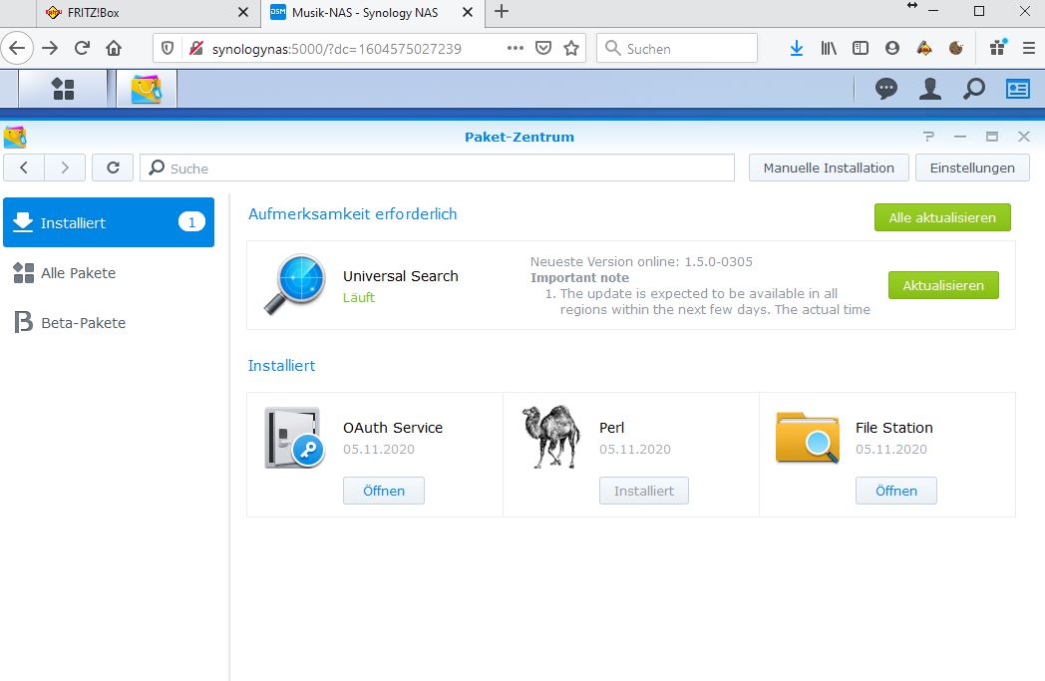
Task: Open DSM search magnifier icon
Action: pos(973,89)
